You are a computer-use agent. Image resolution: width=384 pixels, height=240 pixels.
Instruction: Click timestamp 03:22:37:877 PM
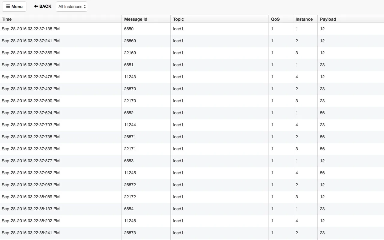31,161
